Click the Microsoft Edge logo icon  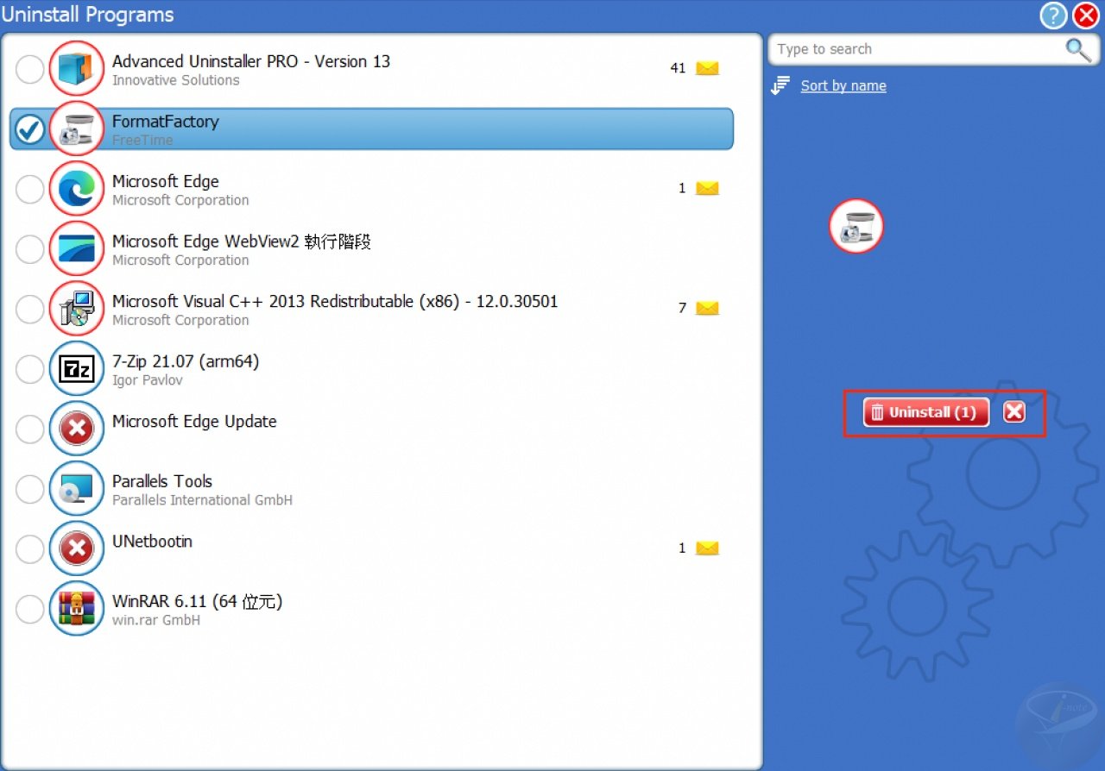click(x=76, y=190)
